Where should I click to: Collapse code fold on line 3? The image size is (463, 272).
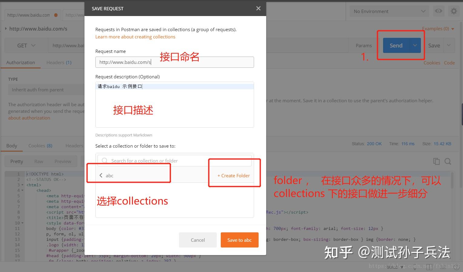pos(22,185)
